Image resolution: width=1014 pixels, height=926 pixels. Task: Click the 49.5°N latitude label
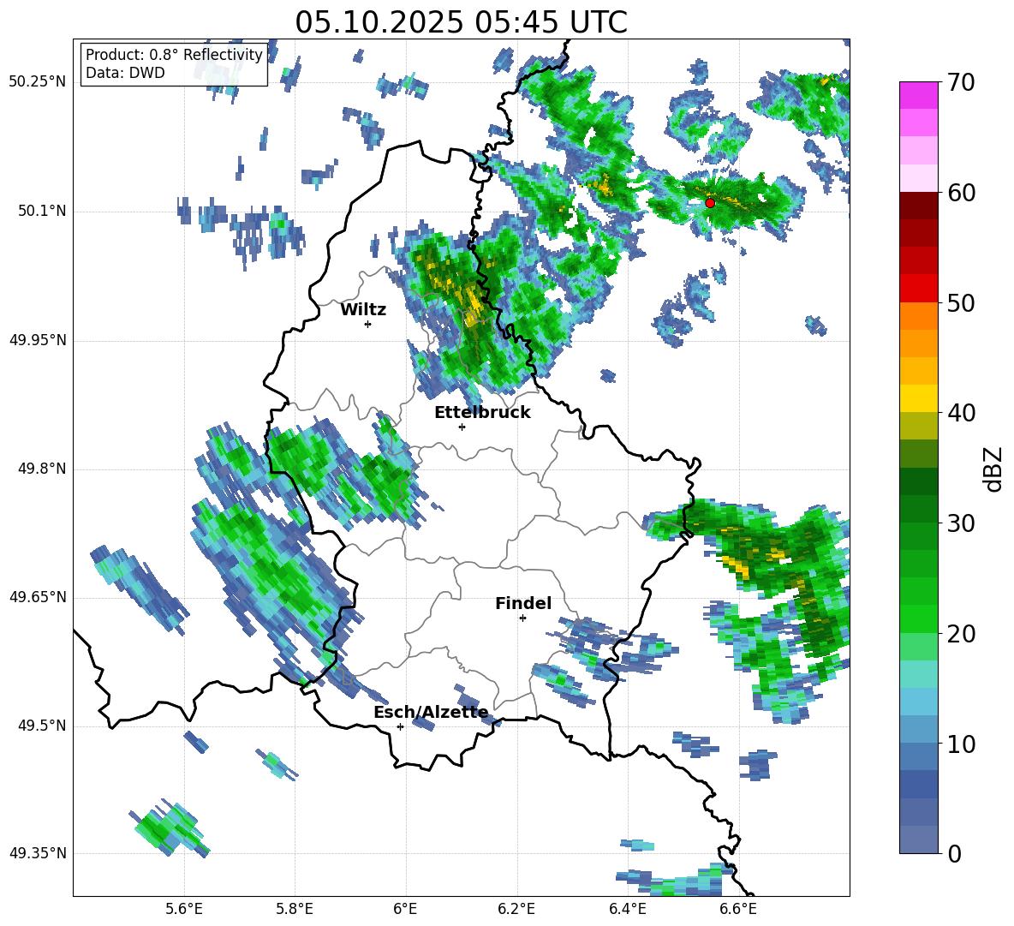pyautogui.click(x=42, y=726)
